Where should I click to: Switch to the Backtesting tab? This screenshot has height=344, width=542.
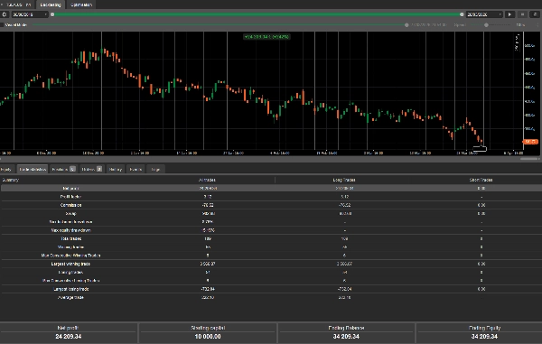coord(51,5)
